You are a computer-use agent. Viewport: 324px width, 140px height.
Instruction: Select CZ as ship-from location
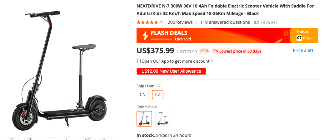pos(157,95)
